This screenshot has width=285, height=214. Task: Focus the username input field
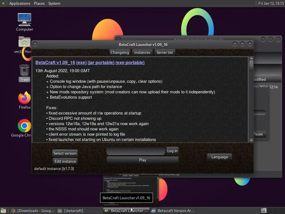(x=136, y=151)
